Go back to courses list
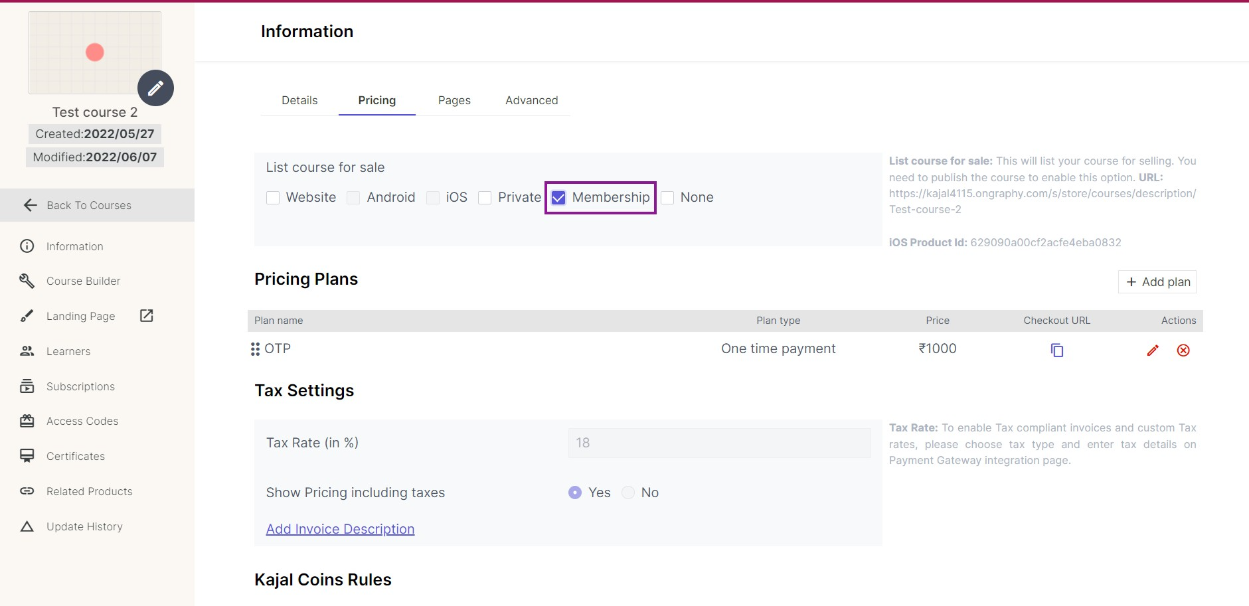This screenshot has width=1249, height=606. 89,206
